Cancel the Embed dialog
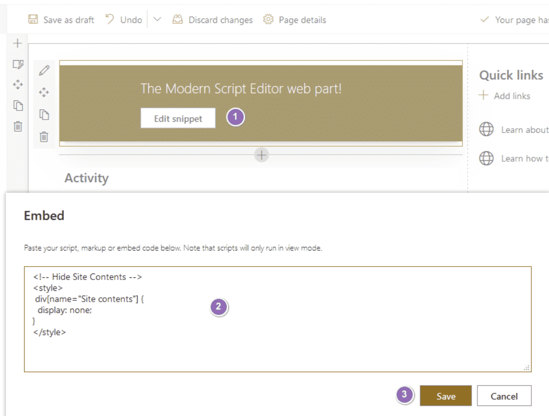Viewport: 549px width, 416px height. click(x=504, y=396)
